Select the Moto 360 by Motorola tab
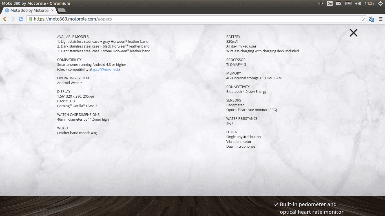Viewport: 385px width, 216px height. click(29, 10)
